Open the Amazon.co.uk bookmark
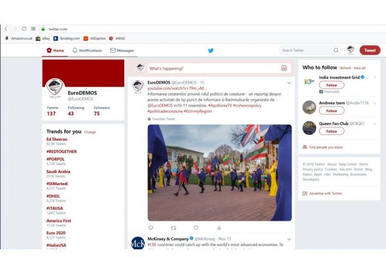This screenshot has height=257, width=386. (x=19, y=39)
